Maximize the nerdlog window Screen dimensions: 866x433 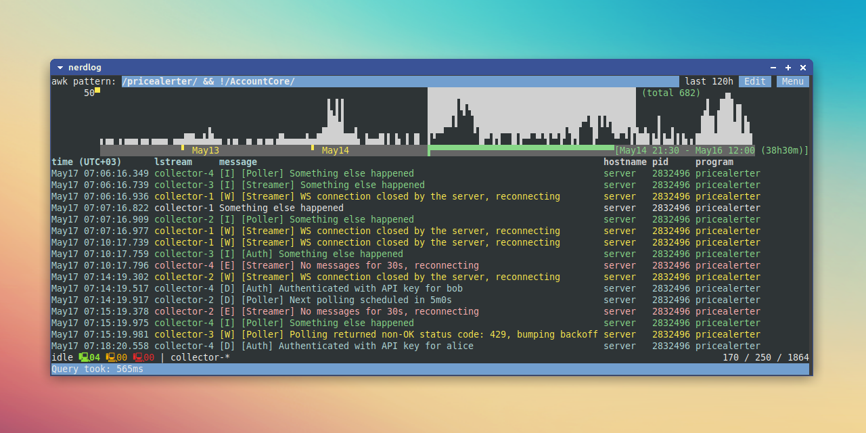[788, 67]
